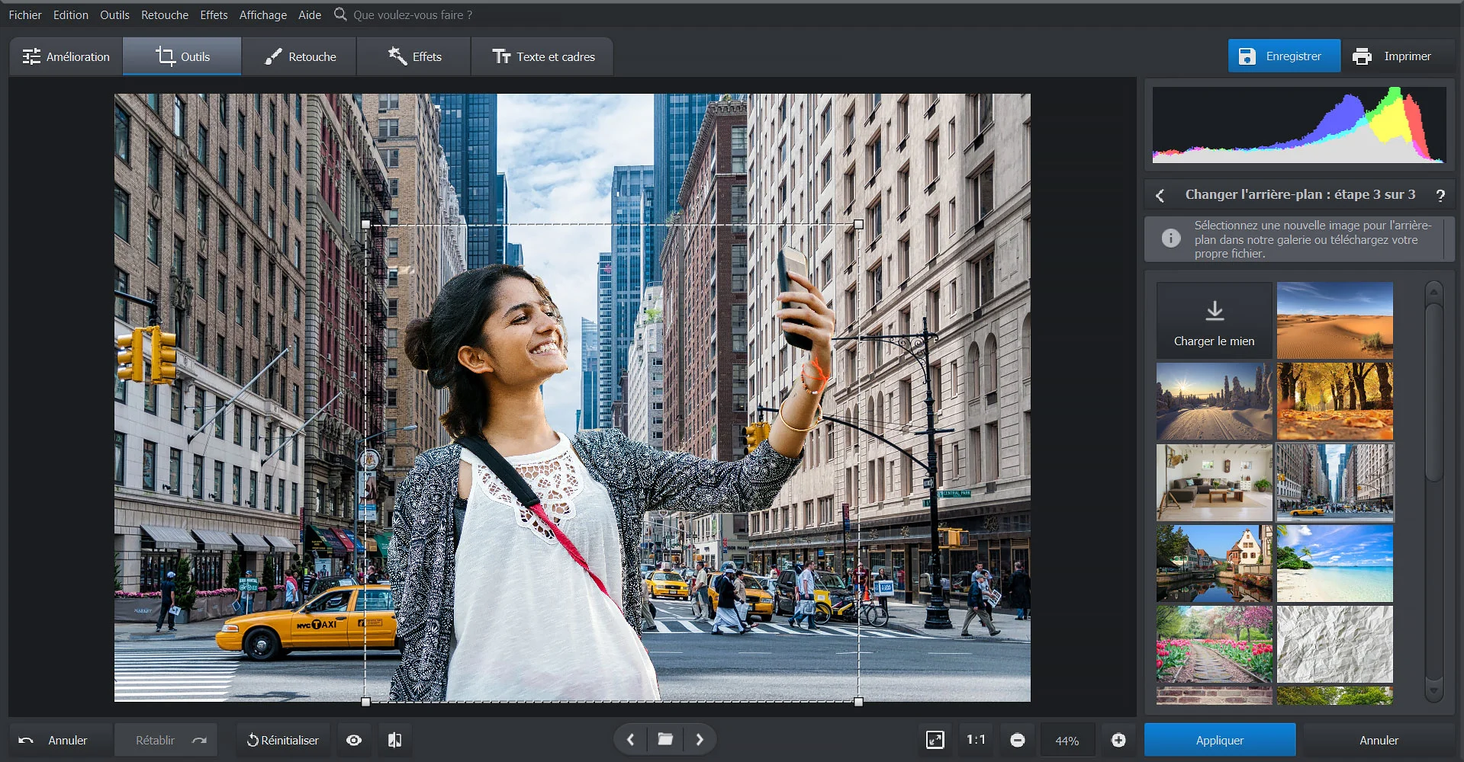Open the Effets menu in menu bar

[214, 14]
